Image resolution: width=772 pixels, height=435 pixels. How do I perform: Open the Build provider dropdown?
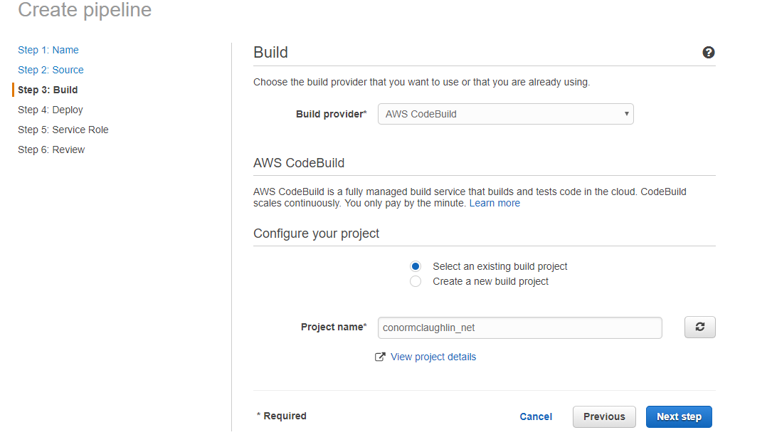[506, 114]
